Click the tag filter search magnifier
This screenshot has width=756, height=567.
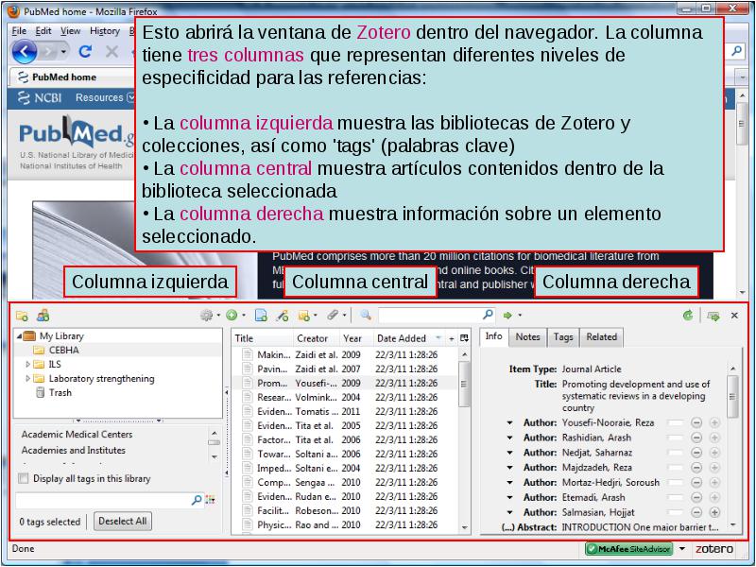(197, 500)
